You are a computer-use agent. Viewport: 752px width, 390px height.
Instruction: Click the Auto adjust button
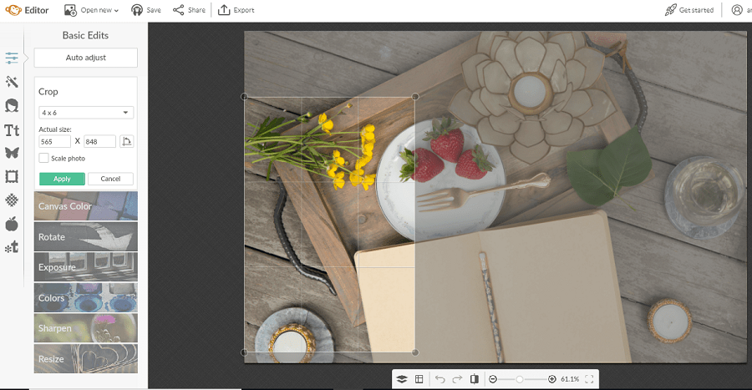86,58
